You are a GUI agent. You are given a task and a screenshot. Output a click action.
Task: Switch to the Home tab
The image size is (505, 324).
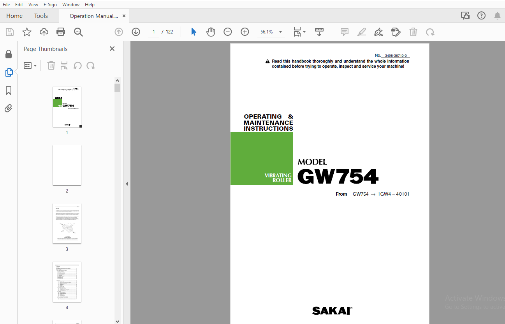tap(14, 16)
